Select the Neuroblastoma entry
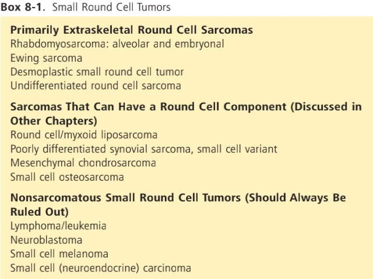373x279 pixels. coord(47,240)
